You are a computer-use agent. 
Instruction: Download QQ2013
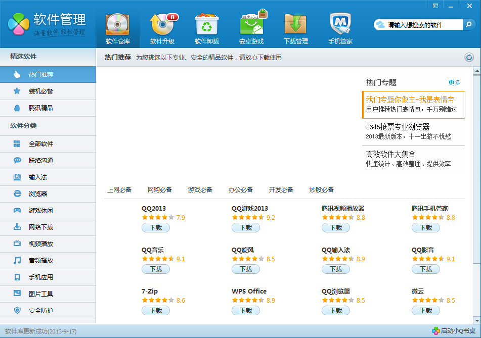(x=156, y=228)
